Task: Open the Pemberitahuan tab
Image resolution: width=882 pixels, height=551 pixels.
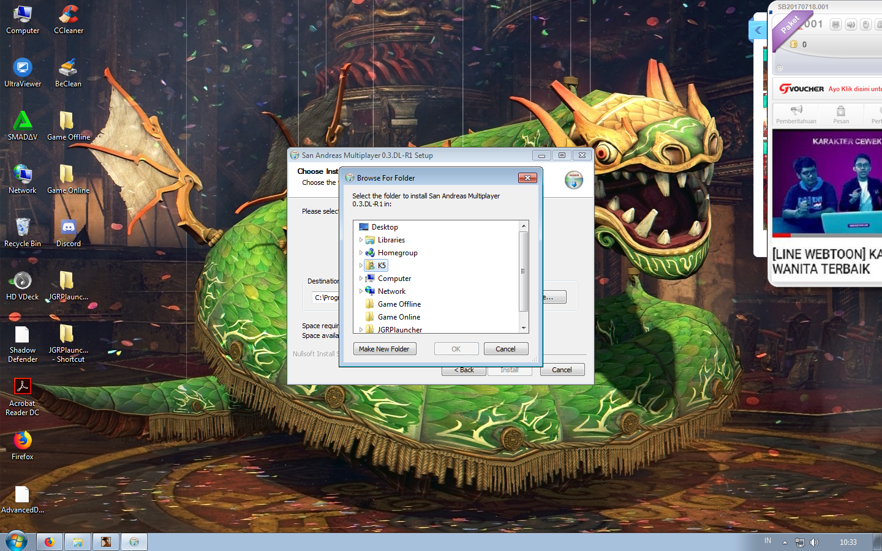Action: coord(796,114)
